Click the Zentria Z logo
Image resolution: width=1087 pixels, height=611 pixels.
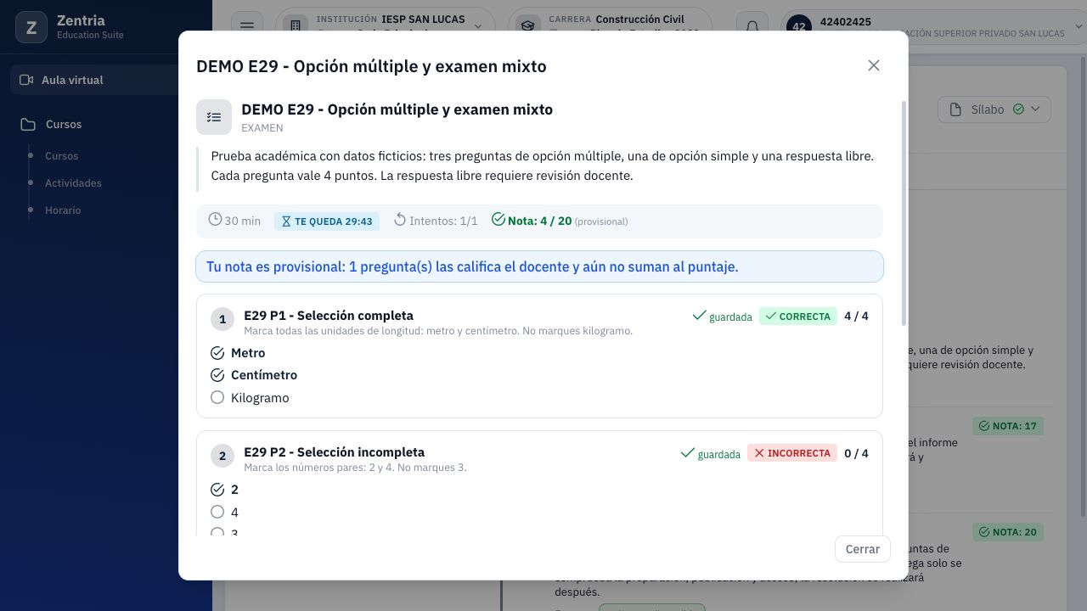coord(31,27)
